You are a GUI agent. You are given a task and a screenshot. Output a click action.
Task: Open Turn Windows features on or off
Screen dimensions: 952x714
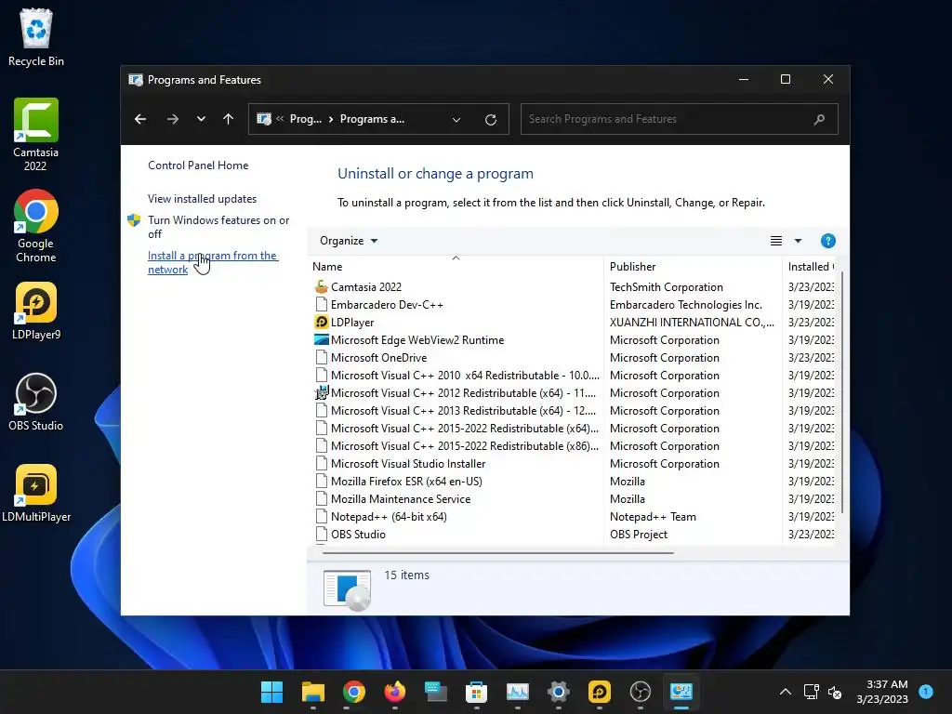click(218, 227)
